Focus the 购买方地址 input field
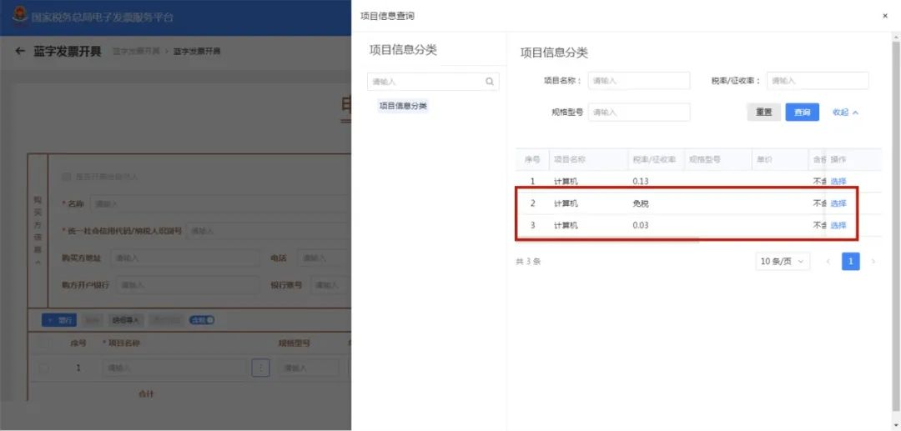 [185, 258]
